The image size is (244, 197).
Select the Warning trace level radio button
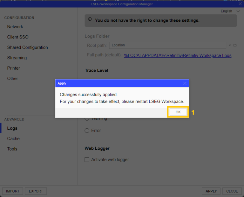click(x=87, y=119)
